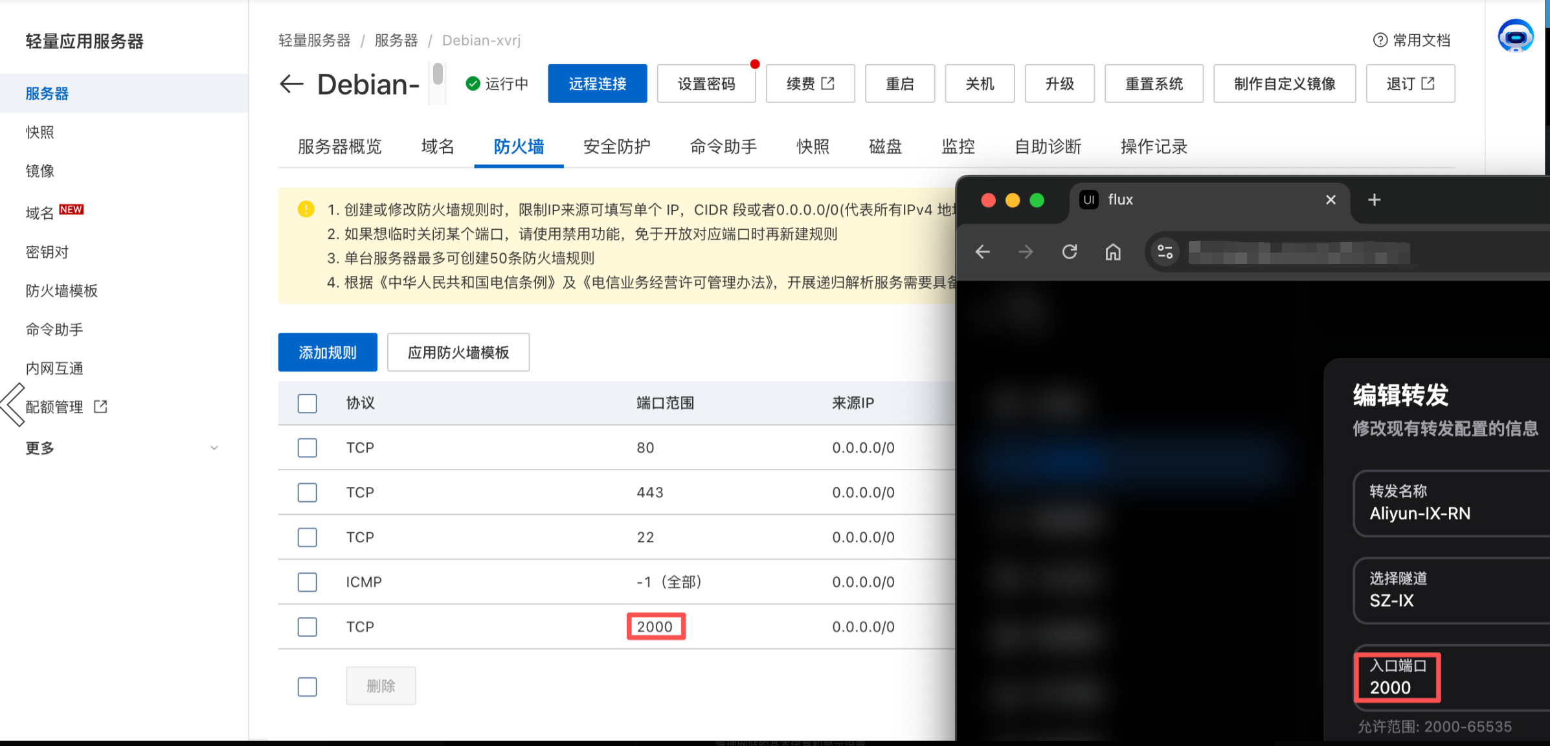
Task: Open the site settings icon in address bar
Action: pos(1165,252)
